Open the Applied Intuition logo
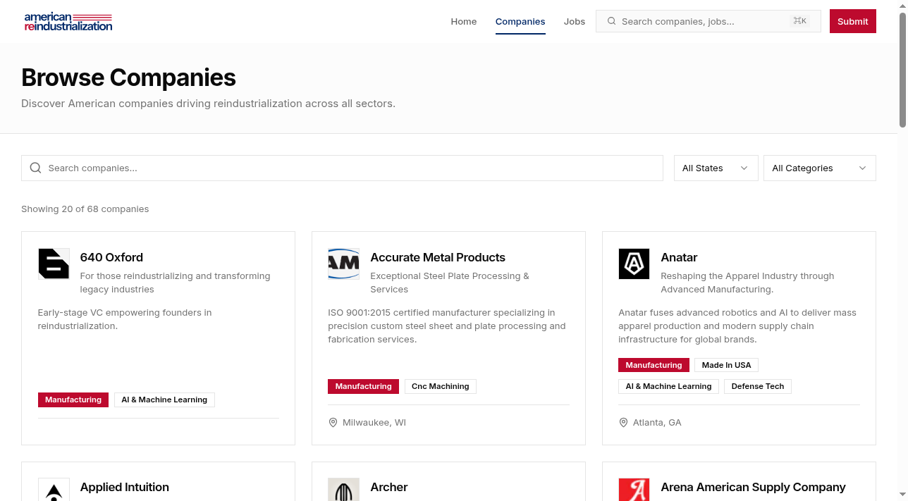The image size is (908, 501). pyautogui.click(x=54, y=490)
